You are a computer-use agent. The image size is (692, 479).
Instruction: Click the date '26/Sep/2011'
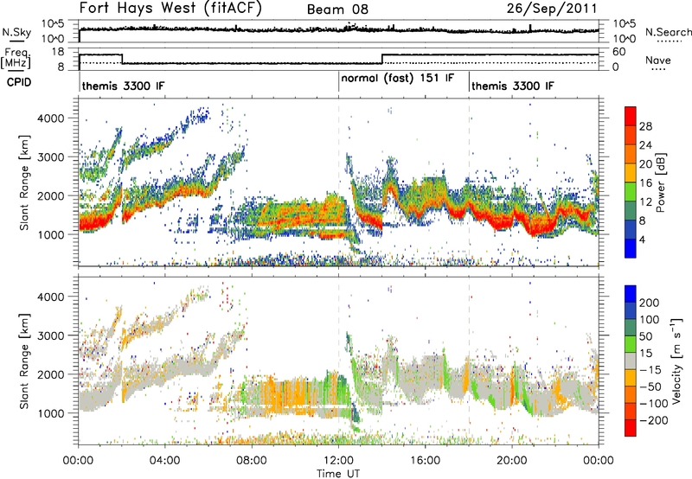[x=552, y=8]
